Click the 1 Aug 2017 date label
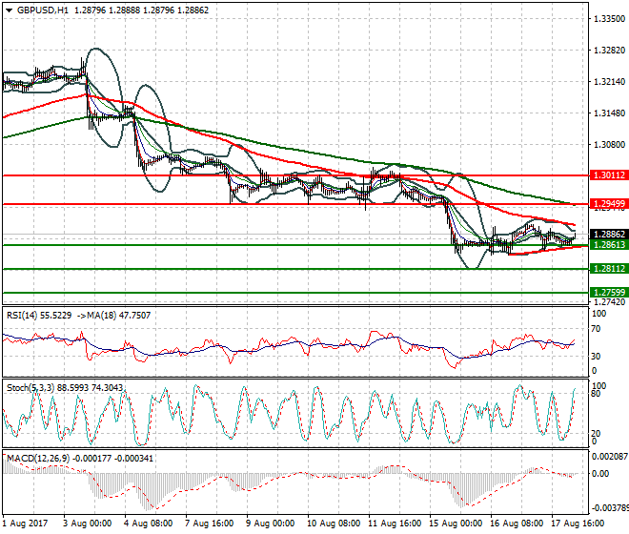This screenshot has height=534, width=629. coord(25,524)
